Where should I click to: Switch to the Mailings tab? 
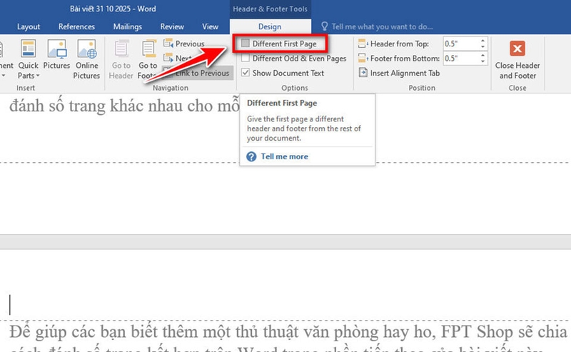(x=128, y=26)
